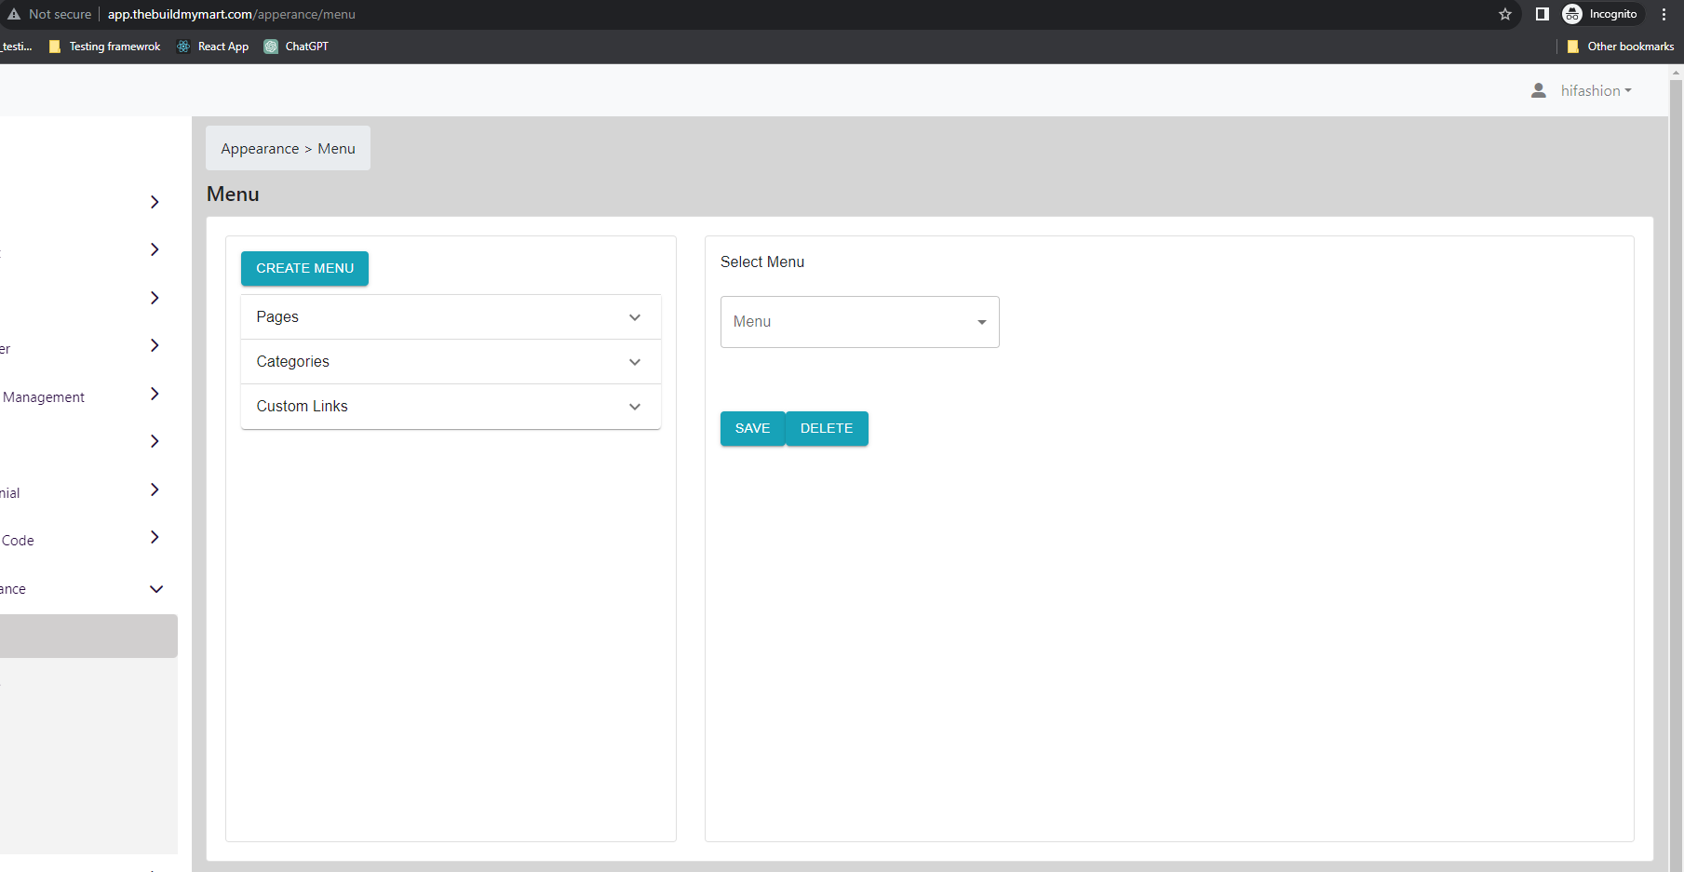The image size is (1684, 872).
Task: Expand the Code sidebar item arrow
Action: point(155,537)
